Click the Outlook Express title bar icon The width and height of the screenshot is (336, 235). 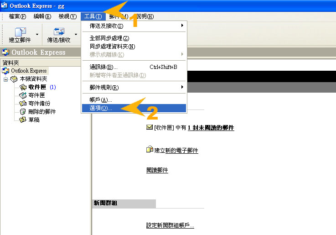(x=4, y=5)
